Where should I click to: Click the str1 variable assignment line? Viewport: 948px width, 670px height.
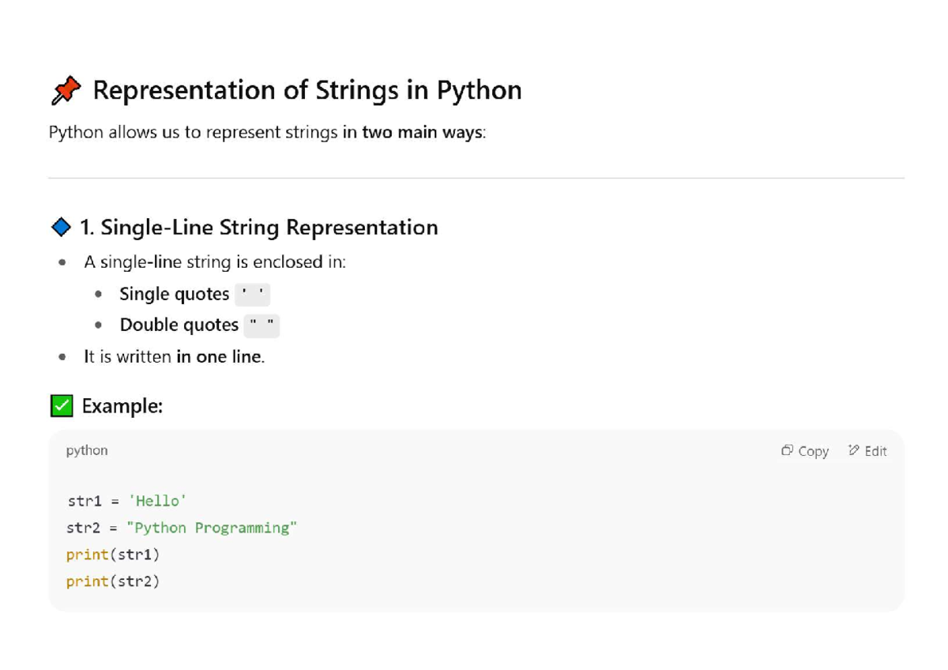point(126,501)
